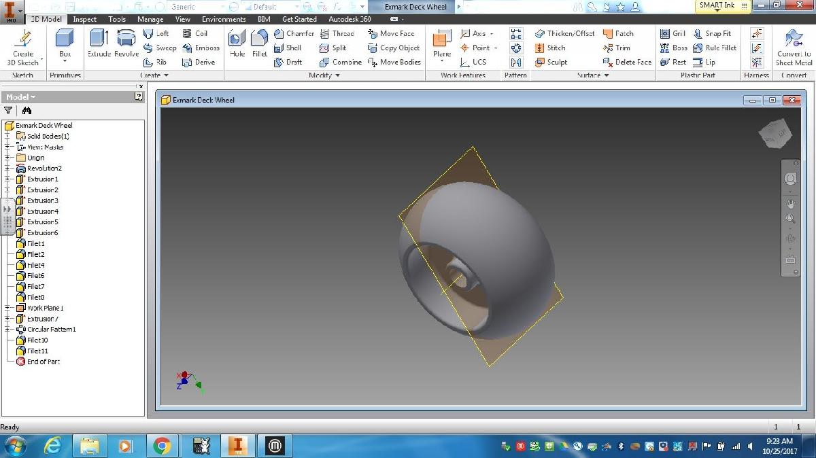Expand the Origin folder node
The height and width of the screenshot is (458, 816).
(7, 158)
